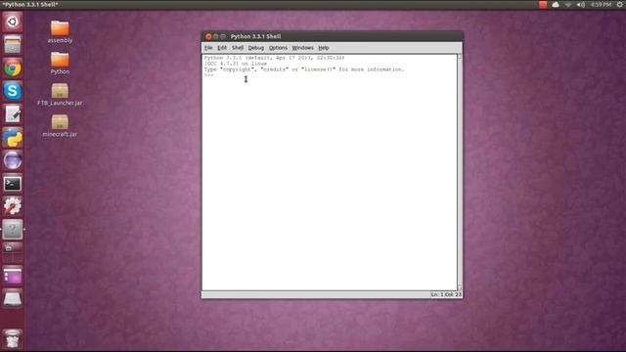Select the Python IDLE launcher icon
Screen dimensions: 626x352
[x=13, y=137]
